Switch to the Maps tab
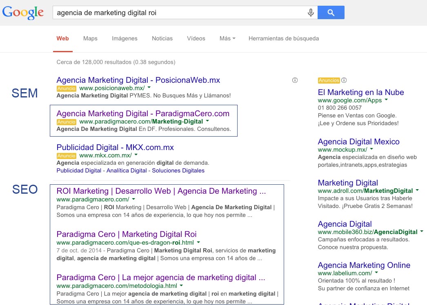Image resolution: width=427 pixels, height=305 pixels. pos(90,38)
